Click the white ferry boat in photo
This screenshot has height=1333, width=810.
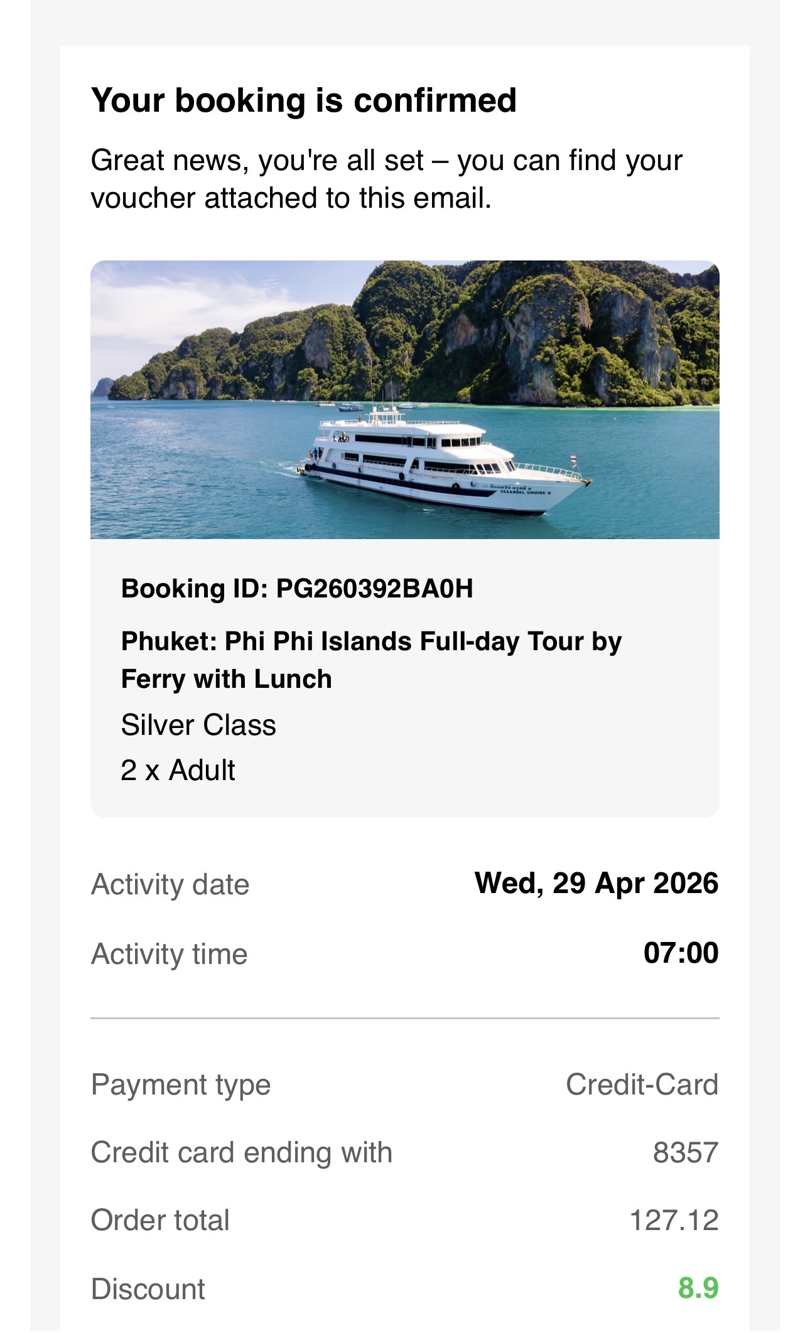[440, 464]
